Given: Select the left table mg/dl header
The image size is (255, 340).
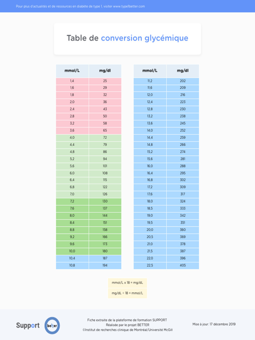Looking at the screenshot, I should tap(105, 71).
